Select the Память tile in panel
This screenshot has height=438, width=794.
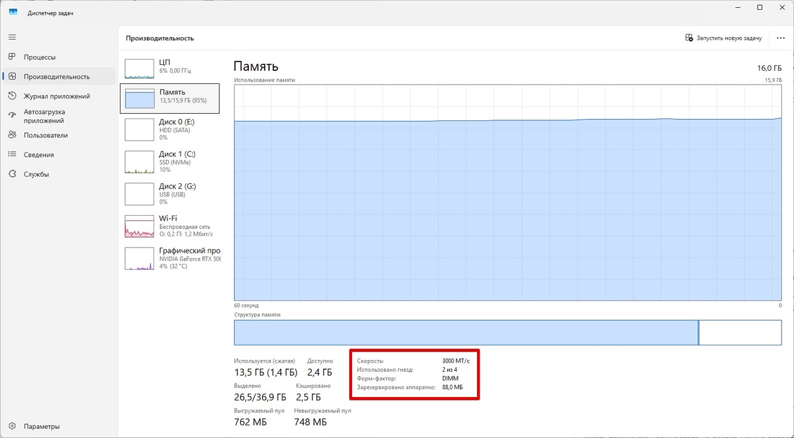(x=169, y=97)
